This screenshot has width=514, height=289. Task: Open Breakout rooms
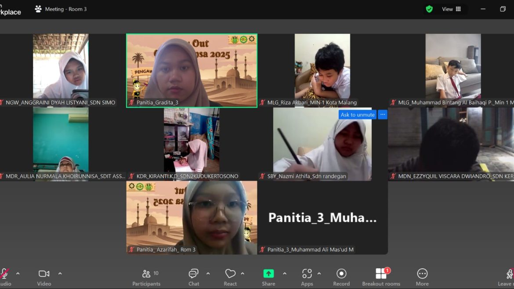(381, 277)
